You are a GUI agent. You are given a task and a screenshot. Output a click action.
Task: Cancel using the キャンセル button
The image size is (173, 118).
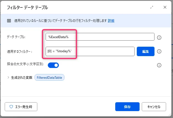click(x=154, y=107)
